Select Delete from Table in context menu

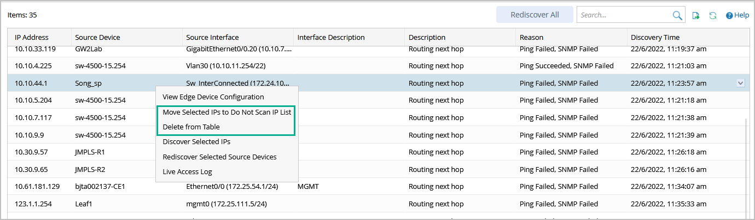[191, 127]
